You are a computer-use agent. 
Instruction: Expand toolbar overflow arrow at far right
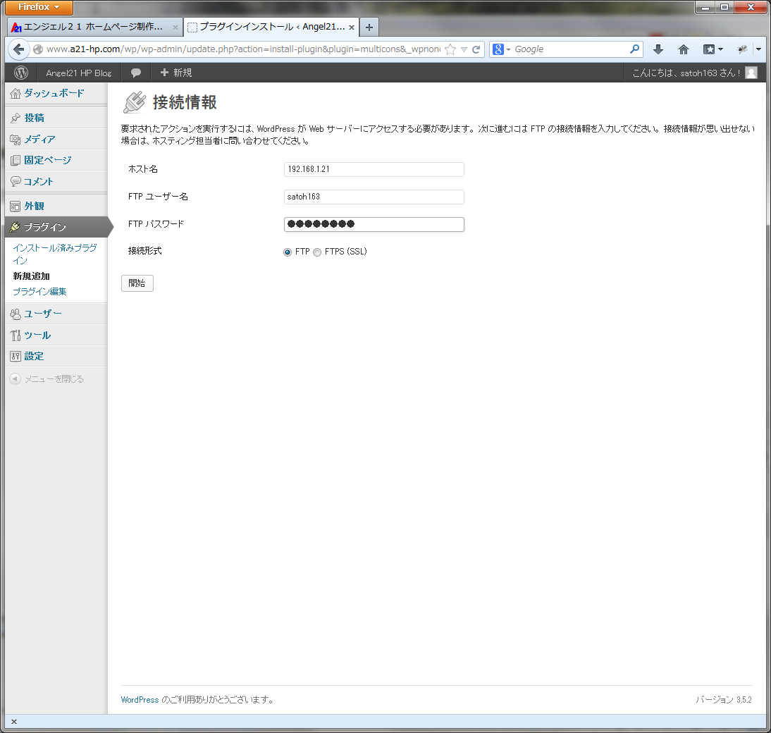point(759,49)
